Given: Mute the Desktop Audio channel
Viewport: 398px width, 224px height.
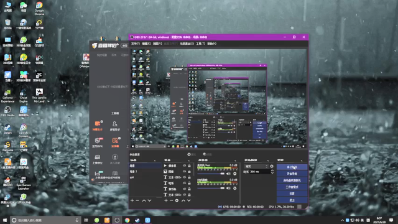Looking at the screenshot, I should 228,188.
